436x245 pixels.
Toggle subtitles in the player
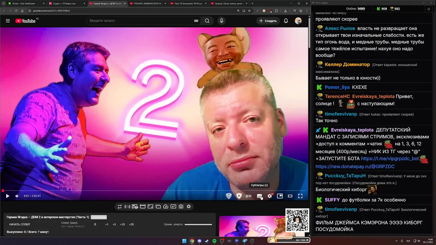pos(260,196)
